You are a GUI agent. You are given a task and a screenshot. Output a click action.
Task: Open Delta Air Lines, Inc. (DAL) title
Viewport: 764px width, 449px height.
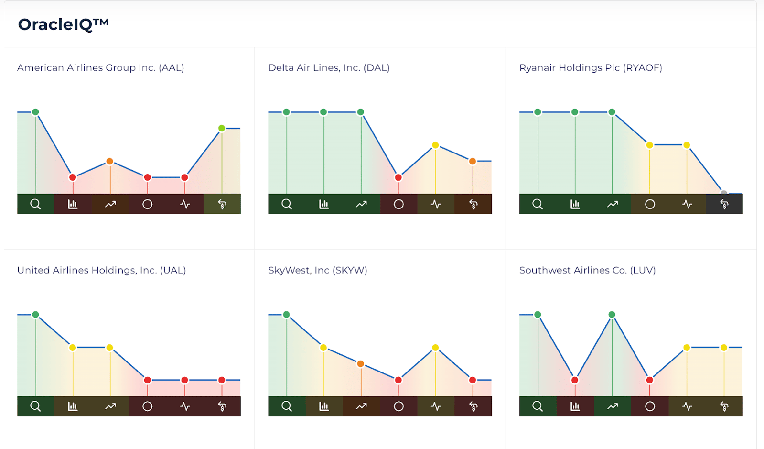click(x=329, y=68)
